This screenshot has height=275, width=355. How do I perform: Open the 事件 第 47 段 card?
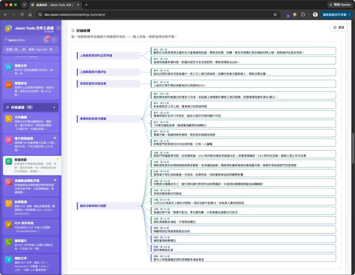[243, 84]
